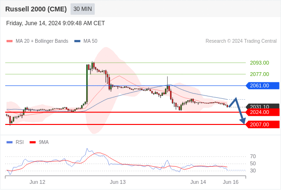Click the MA 20 + Bollinger Bands legend label

pyautogui.click(x=42, y=41)
